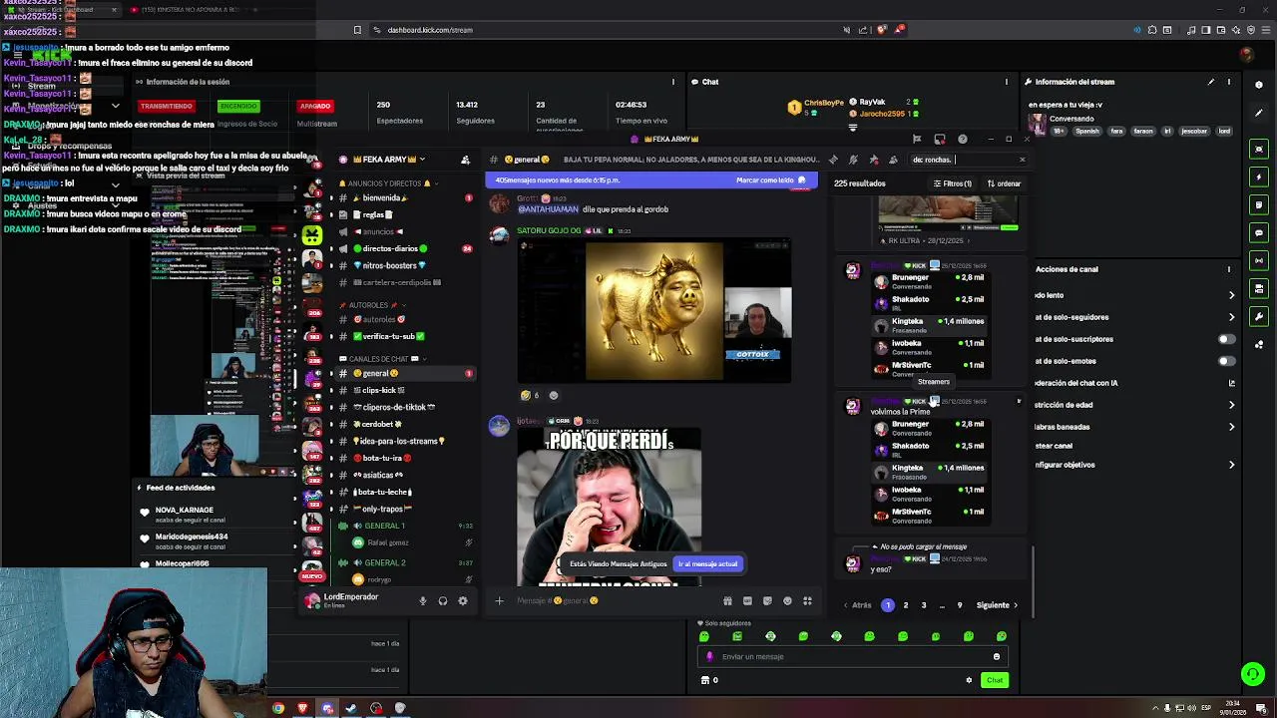Collapse the CANALES DE CHAT category
This screenshot has height=718, width=1277.
(x=383, y=359)
